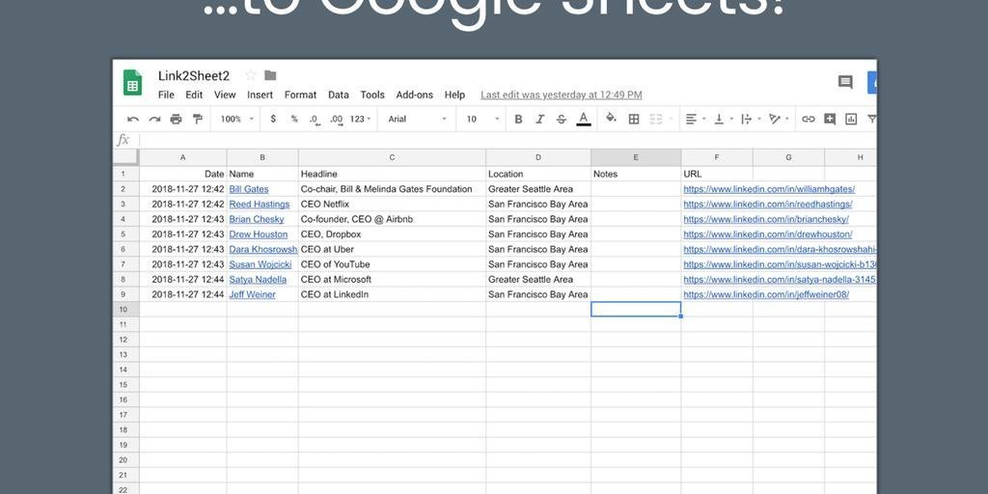Open the Drew Houston link
Image resolution: width=988 pixels, height=494 pixels.
[259, 234]
